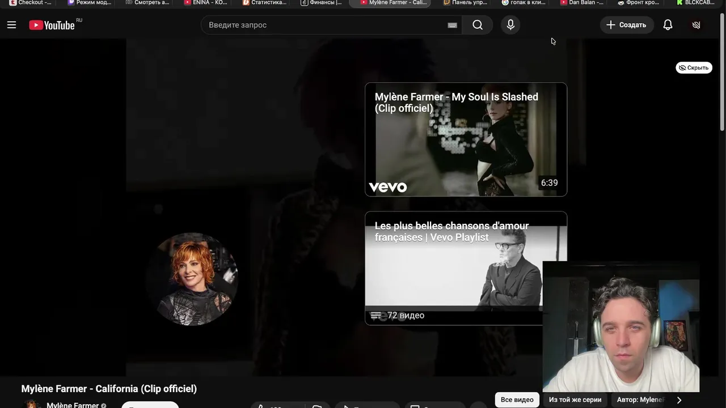726x408 pixels.
Task: Select the Автор: Mylene chip
Action: coord(640,399)
